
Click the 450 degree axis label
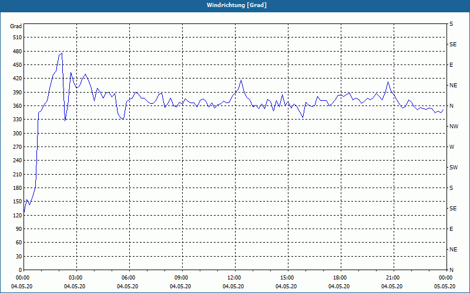18,65
